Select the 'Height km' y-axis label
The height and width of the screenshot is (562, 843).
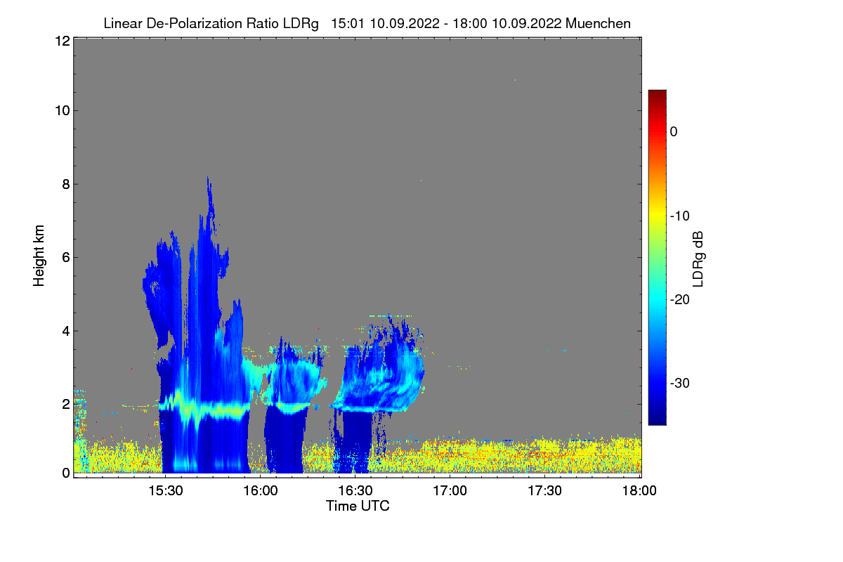[40, 256]
